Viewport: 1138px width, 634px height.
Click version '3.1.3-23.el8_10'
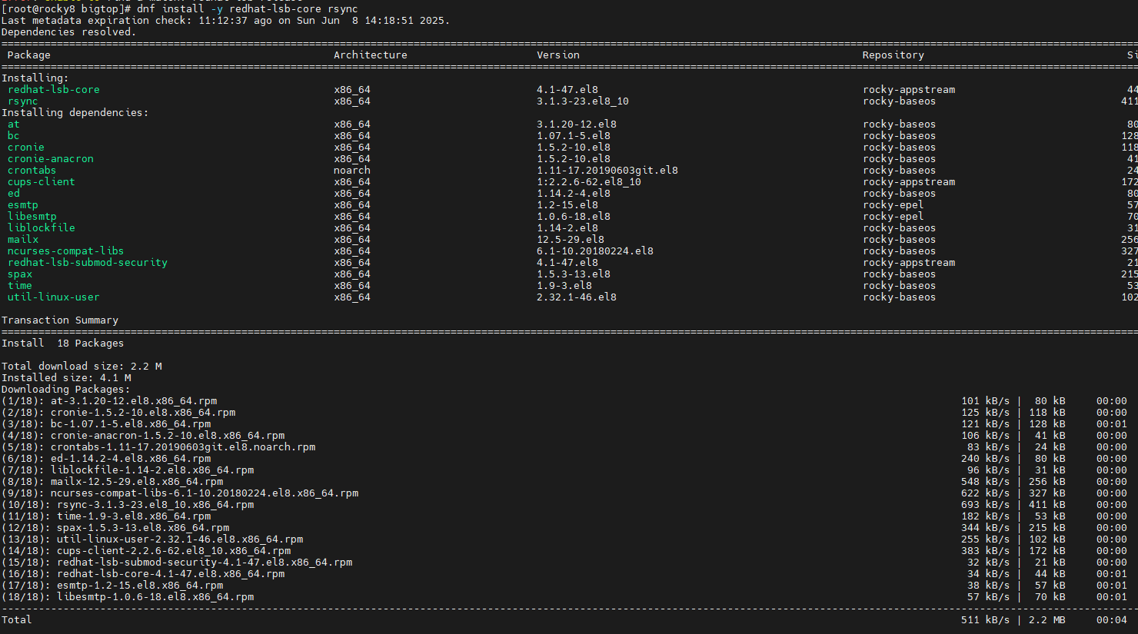[x=583, y=101]
